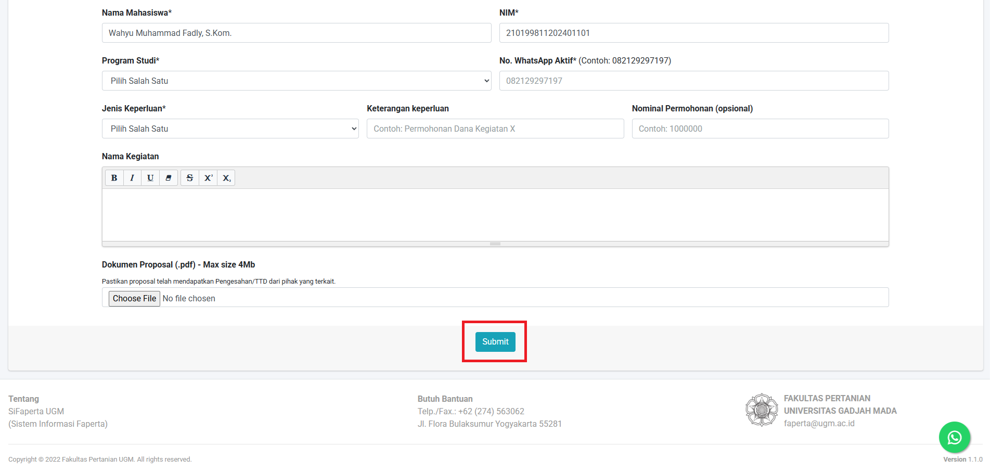Open the green WhatsApp chat bubble
The height and width of the screenshot is (471, 992).
pyautogui.click(x=955, y=438)
